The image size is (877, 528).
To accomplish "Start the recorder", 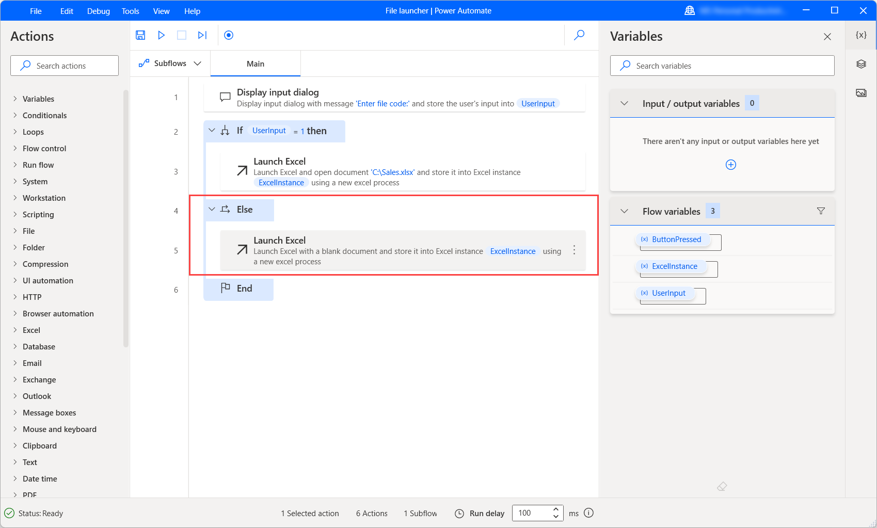I will click(x=228, y=35).
